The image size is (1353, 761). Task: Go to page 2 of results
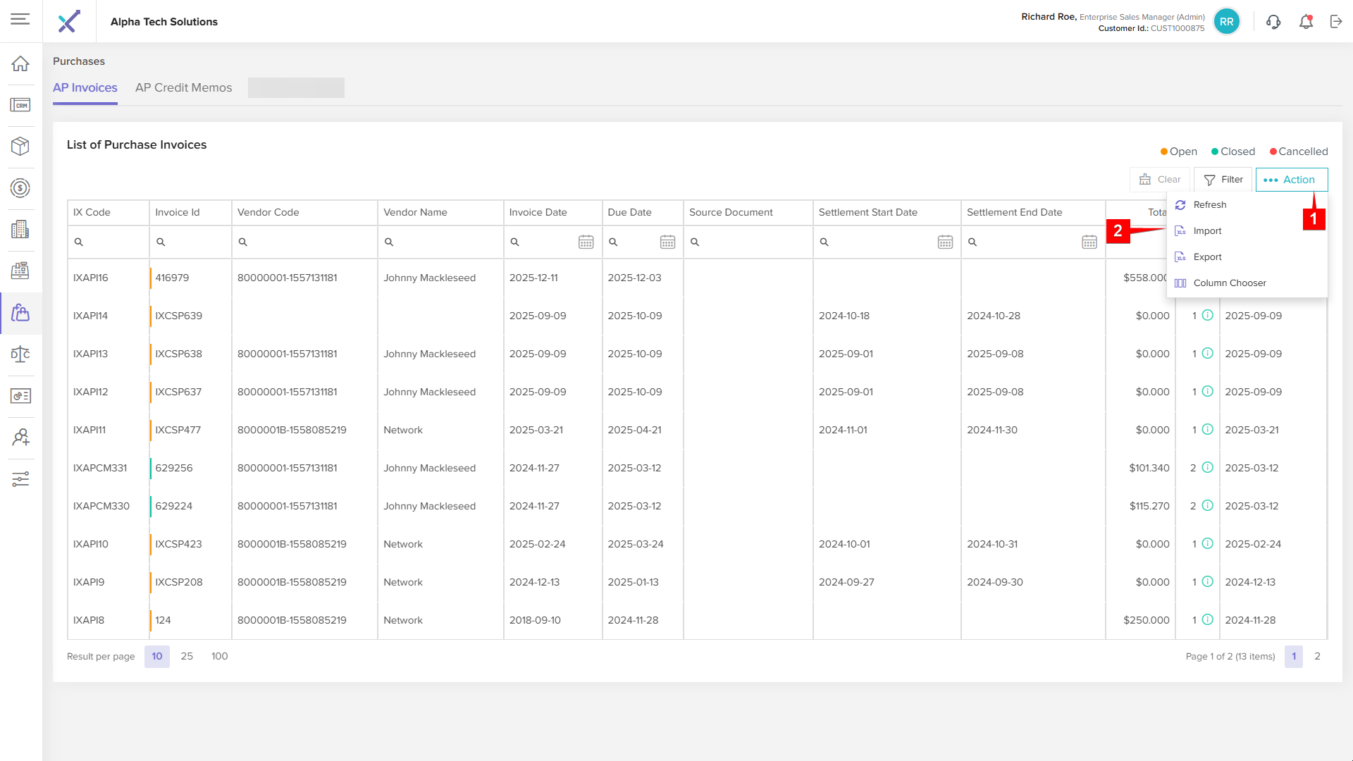pyautogui.click(x=1317, y=656)
